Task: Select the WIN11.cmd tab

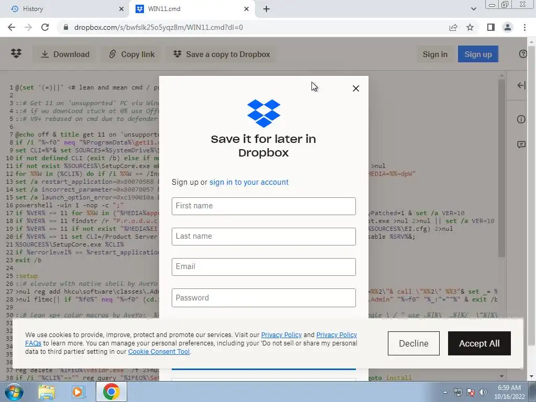Action: tap(192, 9)
